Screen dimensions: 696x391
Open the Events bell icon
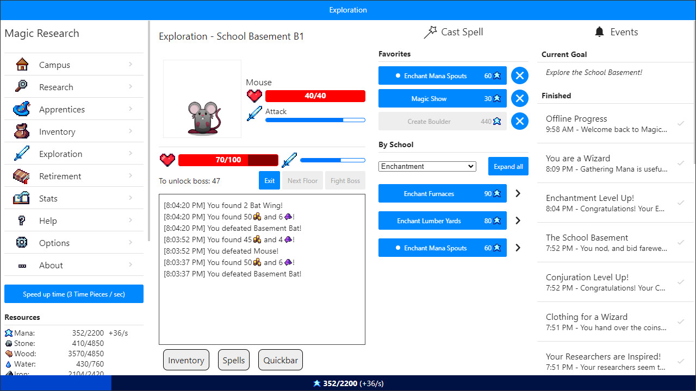tap(599, 31)
